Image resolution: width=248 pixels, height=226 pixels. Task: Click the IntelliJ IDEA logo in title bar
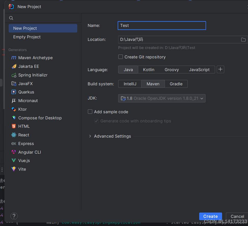click(11, 7)
